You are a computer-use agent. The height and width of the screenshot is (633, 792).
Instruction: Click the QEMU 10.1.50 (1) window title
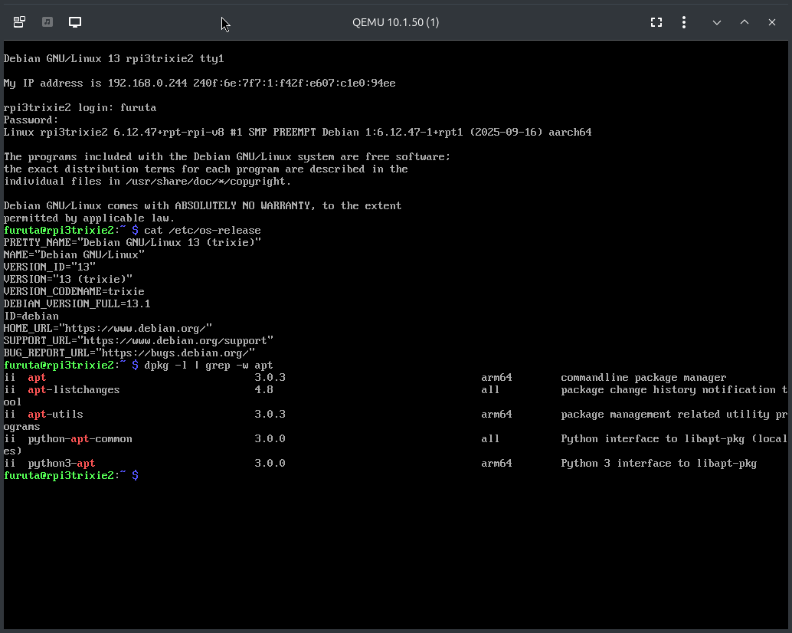[395, 22]
